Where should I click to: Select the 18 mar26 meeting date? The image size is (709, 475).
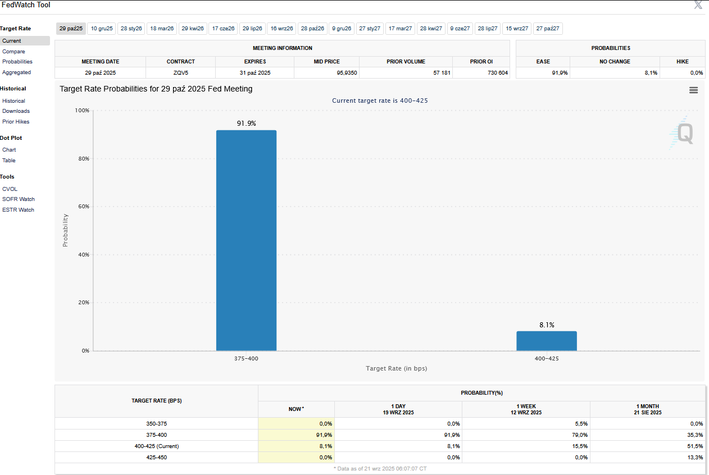coord(162,29)
